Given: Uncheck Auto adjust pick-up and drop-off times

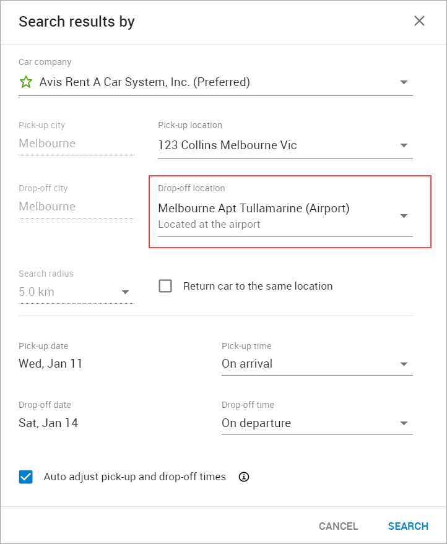Looking at the screenshot, I should pos(25,477).
